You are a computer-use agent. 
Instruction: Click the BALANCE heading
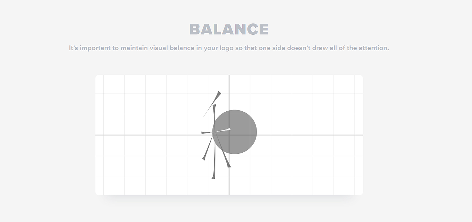[229, 30]
